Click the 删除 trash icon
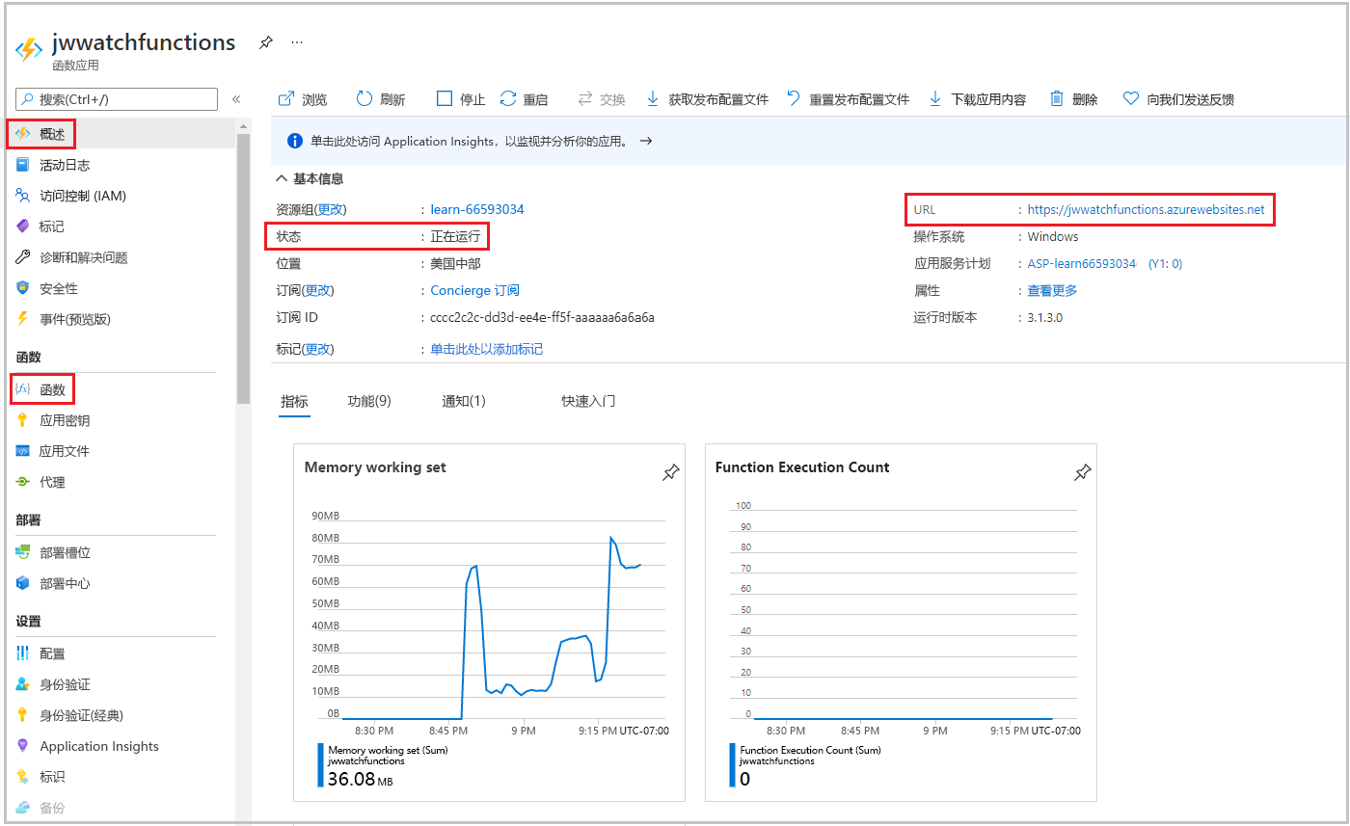1350x826 pixels. pos(1057,98)
